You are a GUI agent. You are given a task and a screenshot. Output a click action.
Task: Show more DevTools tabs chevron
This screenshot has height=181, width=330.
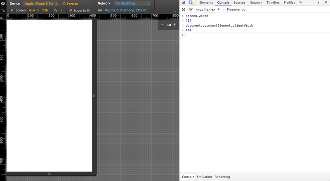[301, 2]
